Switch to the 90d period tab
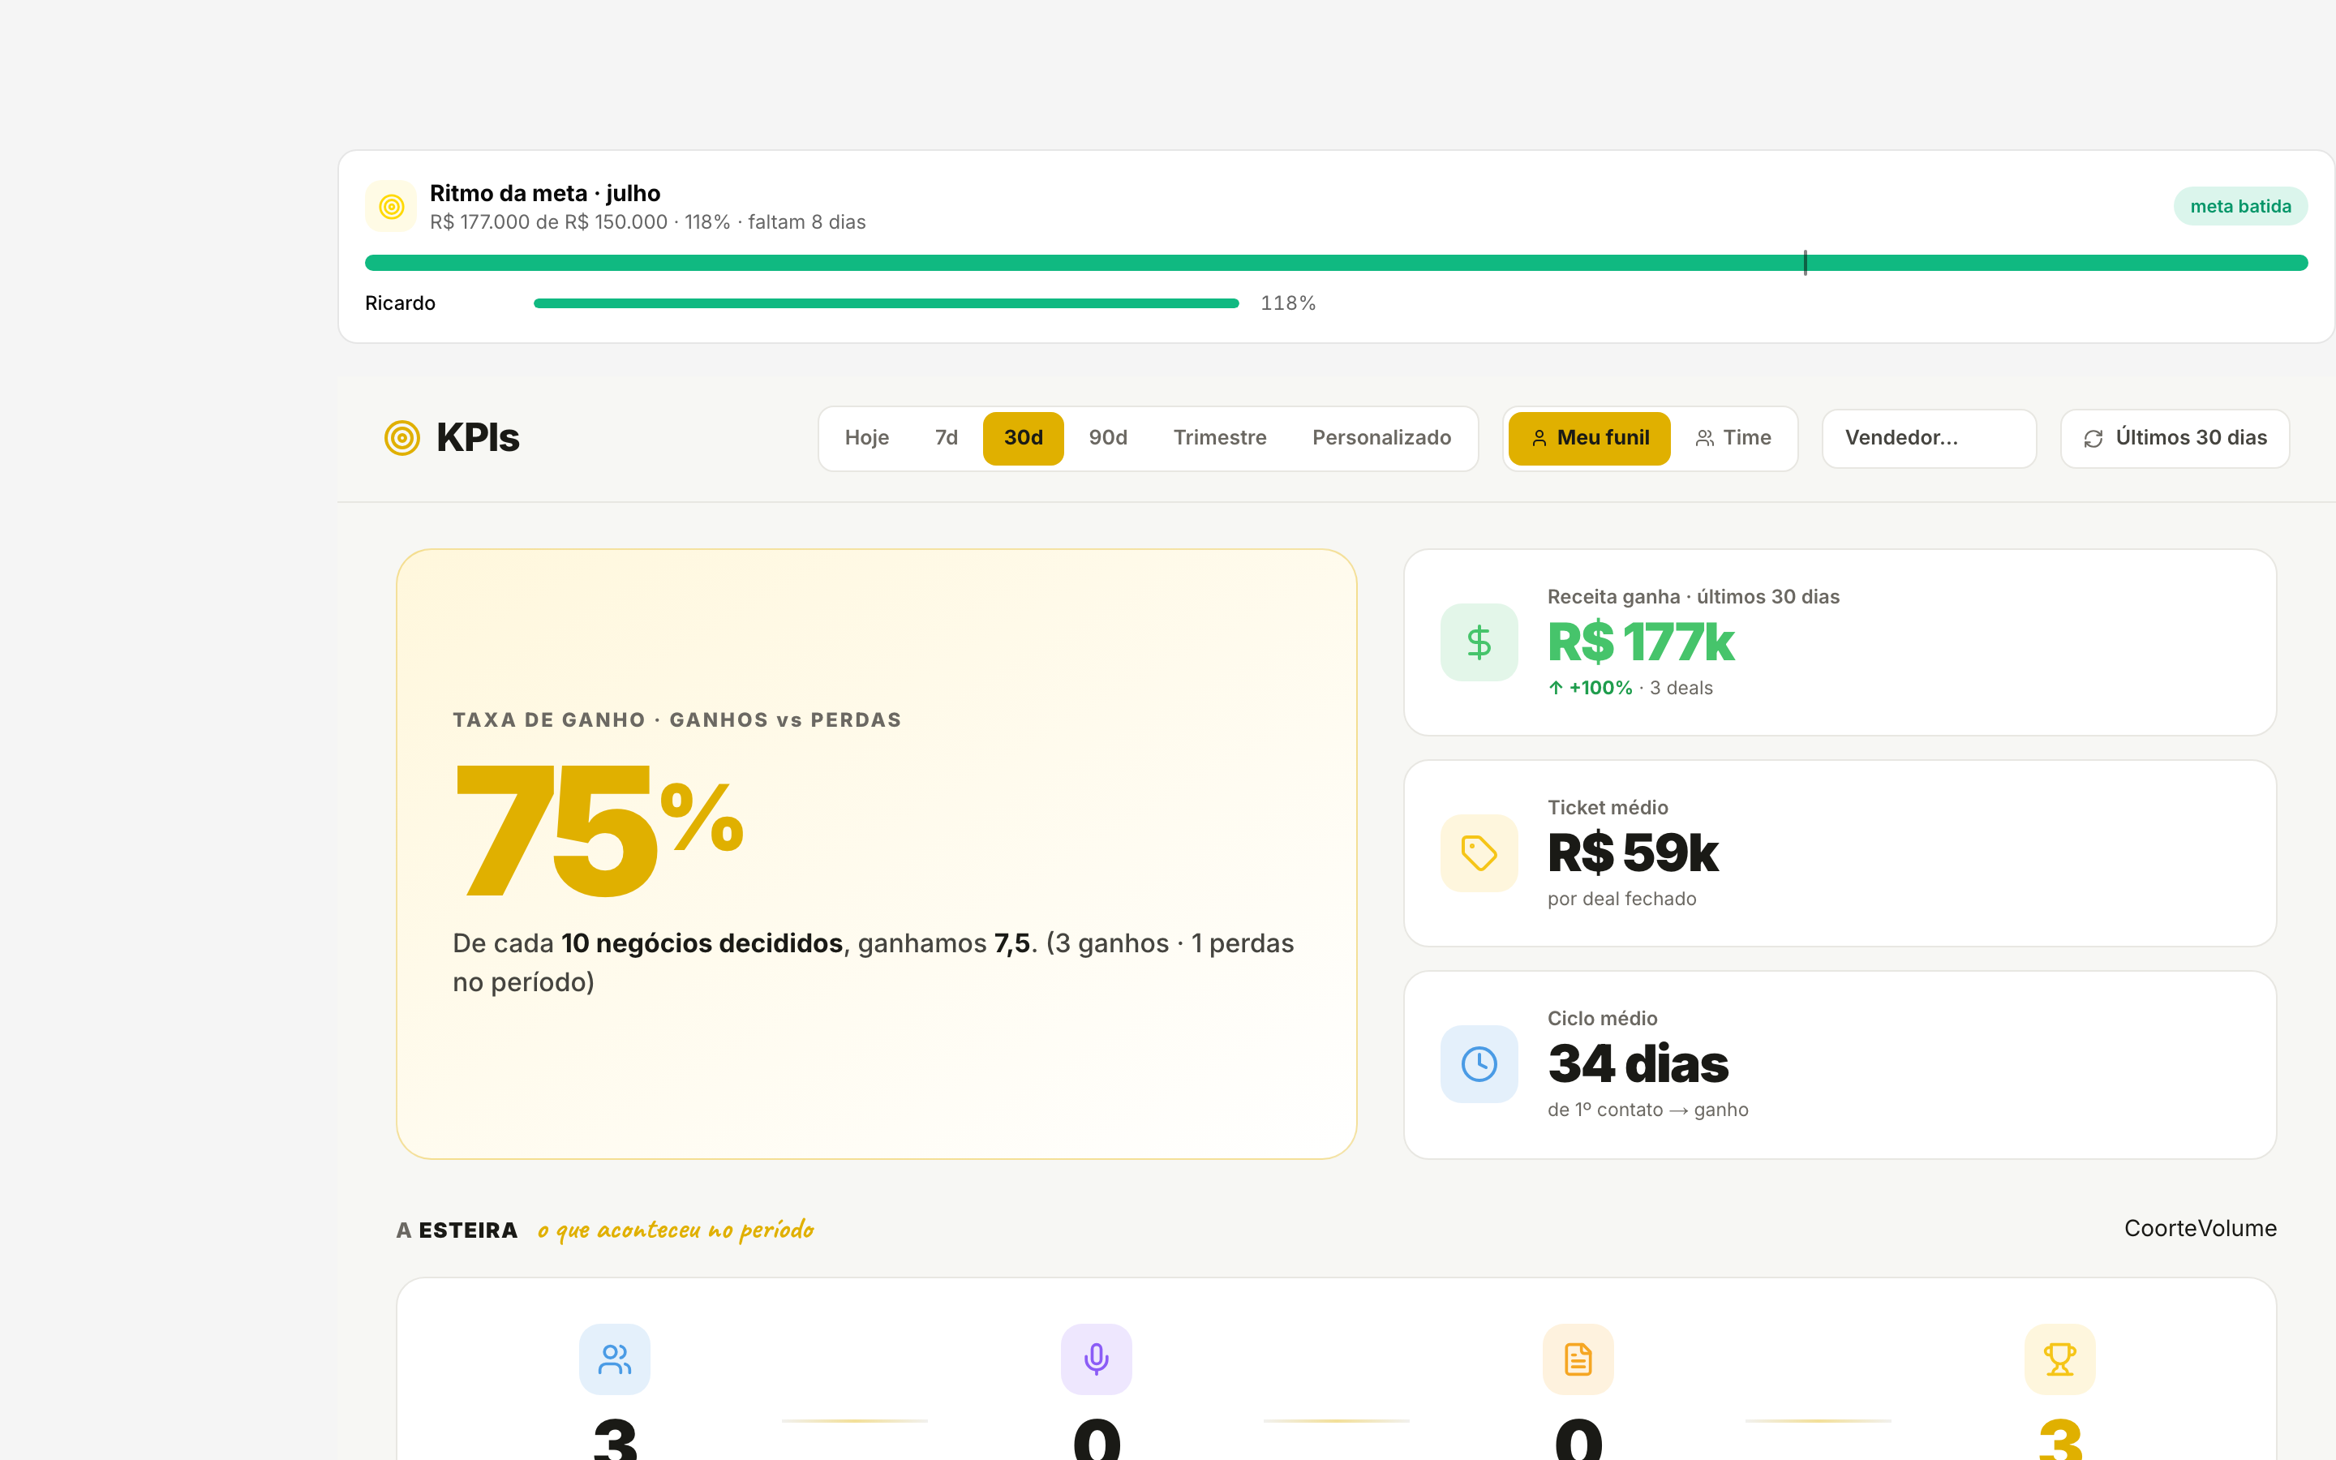2336x1460 pixels. (x=1108, y=438)
